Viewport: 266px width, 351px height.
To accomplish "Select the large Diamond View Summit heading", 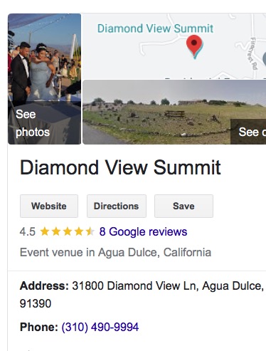I will click(120, 167).
